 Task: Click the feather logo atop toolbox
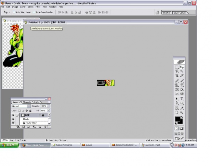(x=179, y=62)
